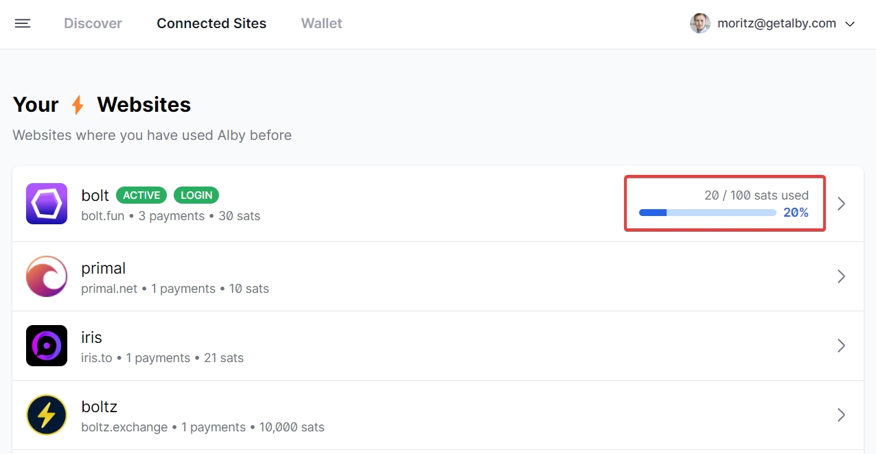Click the primal site logo
The image size is (876, 454).
pos(47,276)
